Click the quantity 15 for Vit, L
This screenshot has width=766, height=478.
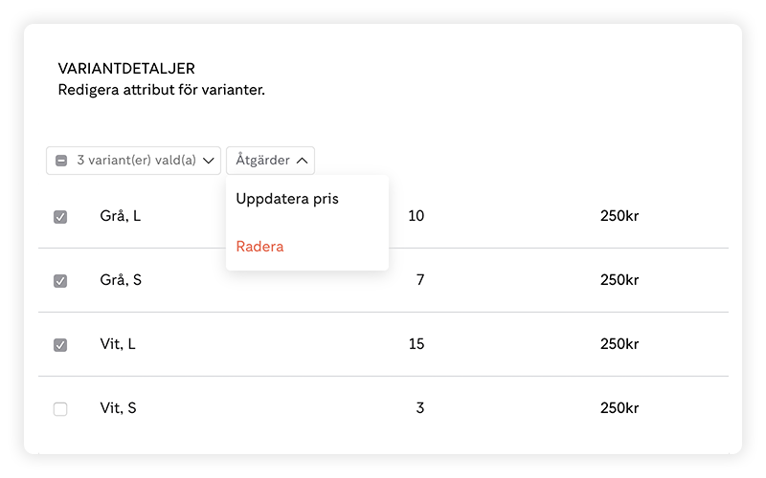pyautogui.click(x=416, y=344)
